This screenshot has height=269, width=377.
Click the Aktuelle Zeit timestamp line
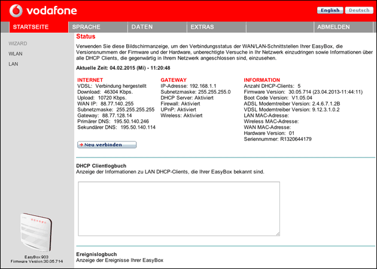(123, 68)
